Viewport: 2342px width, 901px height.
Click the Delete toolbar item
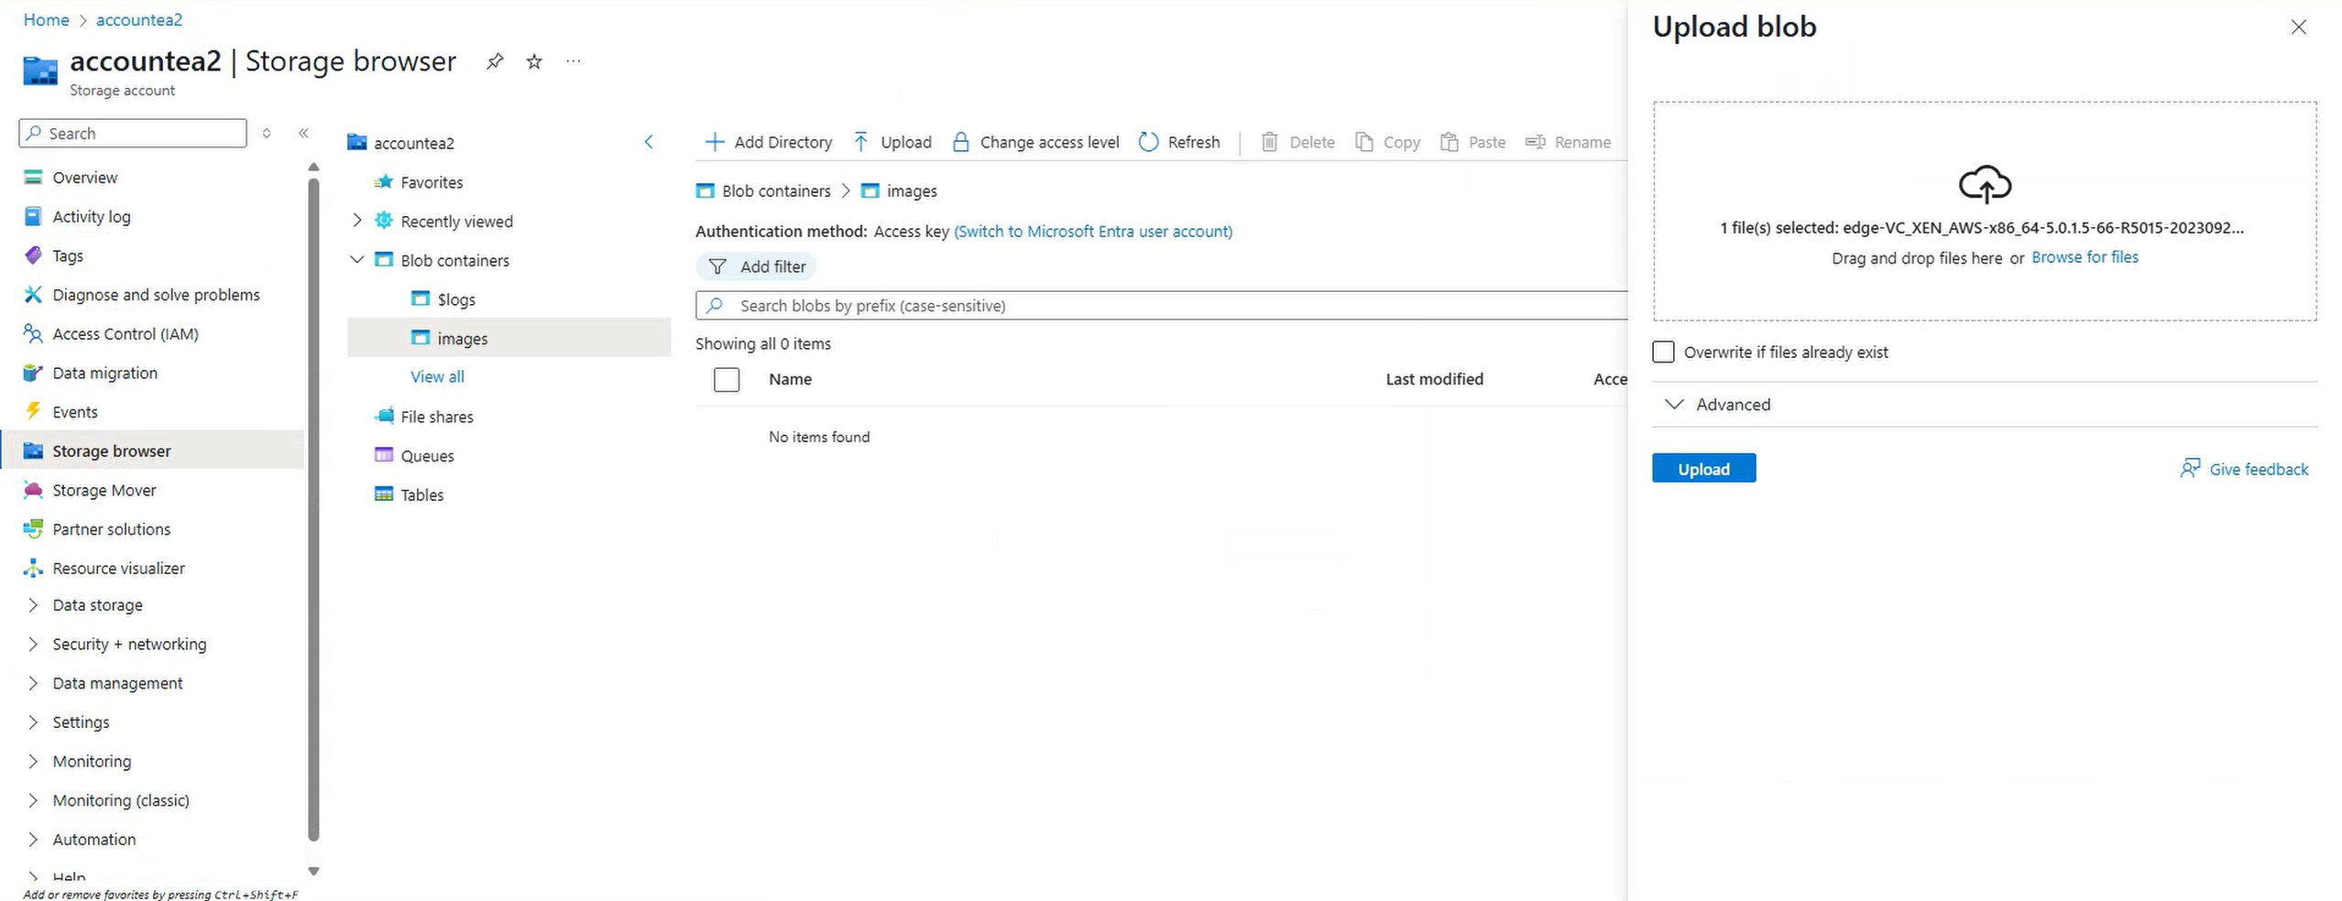tap(1297, 142)
